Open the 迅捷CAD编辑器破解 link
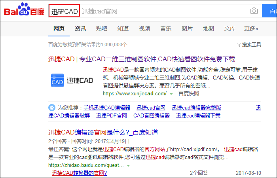Viewport: 277px width, 178px height. 69,116
